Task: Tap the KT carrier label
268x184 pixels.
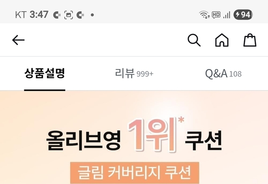Action: [21, 15]
